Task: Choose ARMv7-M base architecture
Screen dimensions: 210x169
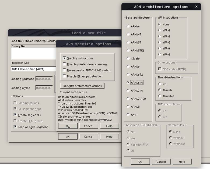Action: point(128,91)
